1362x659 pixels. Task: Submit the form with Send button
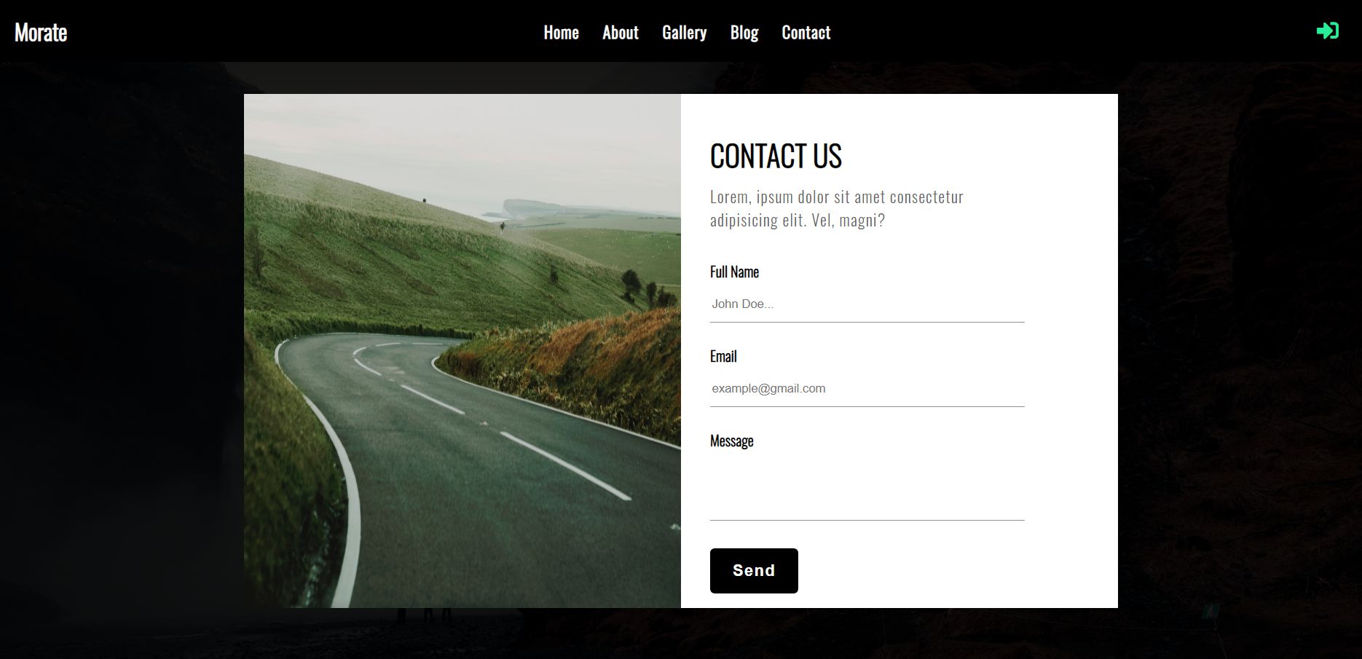(x=754, y=571)
